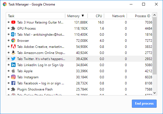Click the Twitter bird icon
The image size is (163, 114).
point(13,59)
